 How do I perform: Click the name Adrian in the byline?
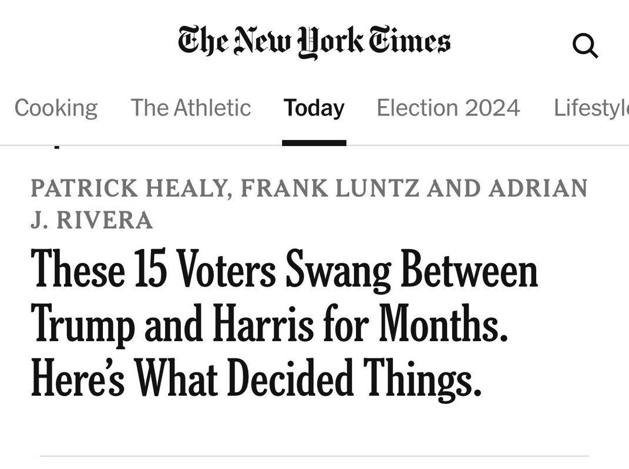[x=538, y=188]
